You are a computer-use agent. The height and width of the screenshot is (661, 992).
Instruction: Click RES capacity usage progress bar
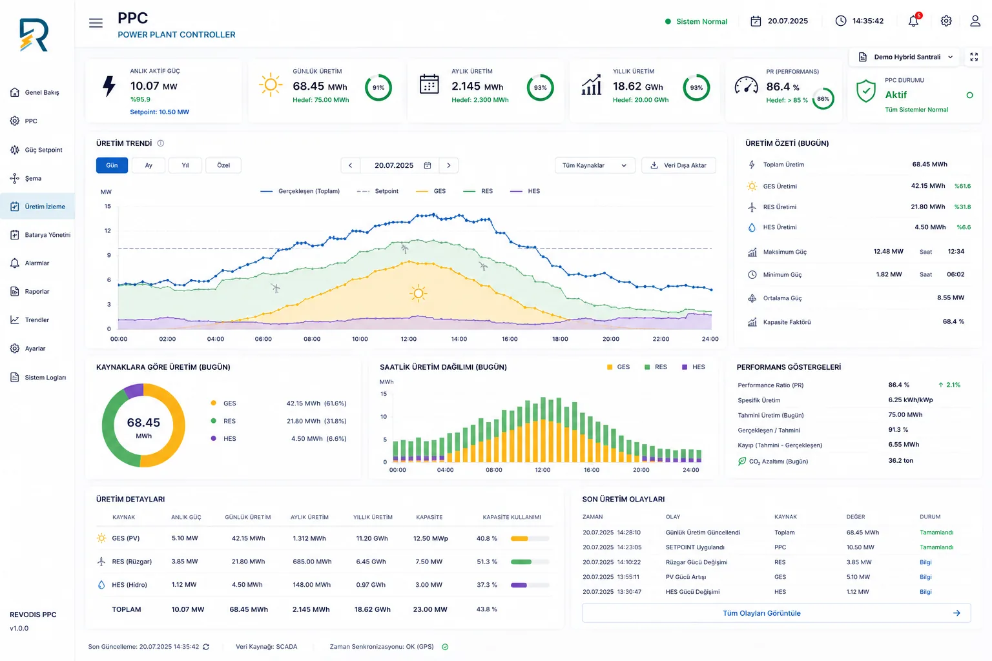click(x=530, y=562)
